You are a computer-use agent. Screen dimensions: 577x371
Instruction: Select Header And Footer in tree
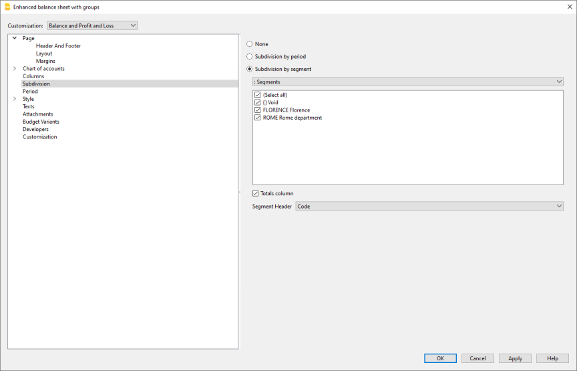[58, 46]
